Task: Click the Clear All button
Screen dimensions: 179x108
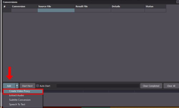Action: coord(171,86)
